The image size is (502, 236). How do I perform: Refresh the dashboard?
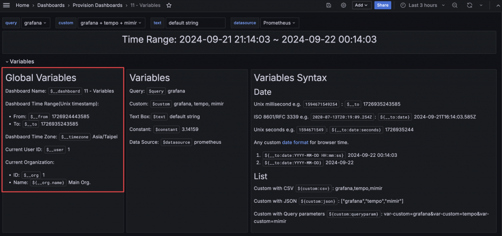tap(469, 5)
